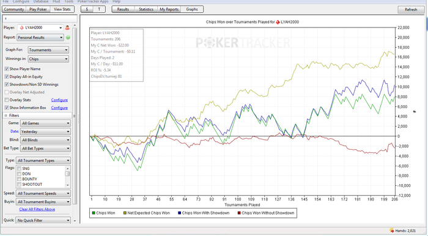This screenshot has height=236, width=428.
Task: Click the green report refresh icon
Action: [x=68, y=37]
